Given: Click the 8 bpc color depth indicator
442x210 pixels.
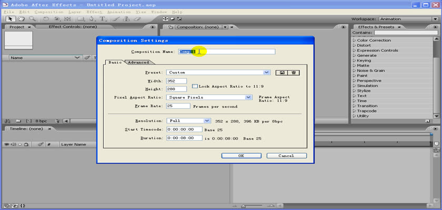Looking at the screenshot, I should coord(41,121).
